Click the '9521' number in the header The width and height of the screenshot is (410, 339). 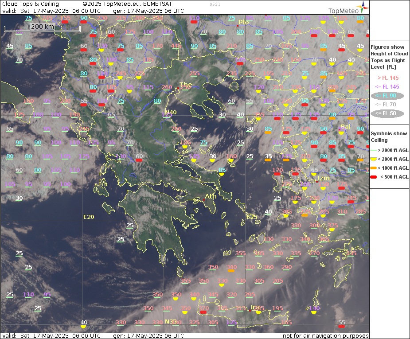(215, 4)
